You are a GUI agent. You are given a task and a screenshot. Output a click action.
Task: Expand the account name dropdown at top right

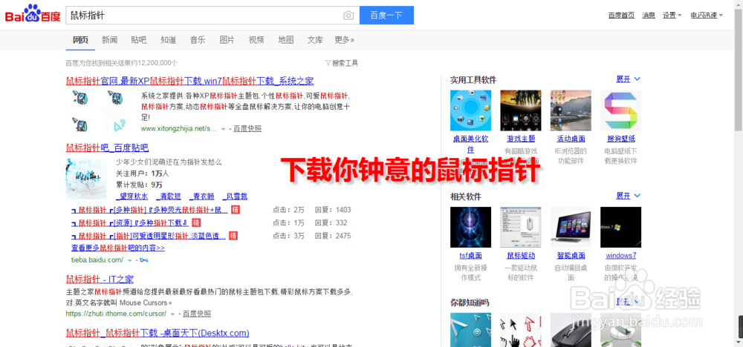click(707, 15)
